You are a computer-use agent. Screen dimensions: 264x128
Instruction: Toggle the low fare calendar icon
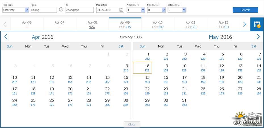click(257, 24)
